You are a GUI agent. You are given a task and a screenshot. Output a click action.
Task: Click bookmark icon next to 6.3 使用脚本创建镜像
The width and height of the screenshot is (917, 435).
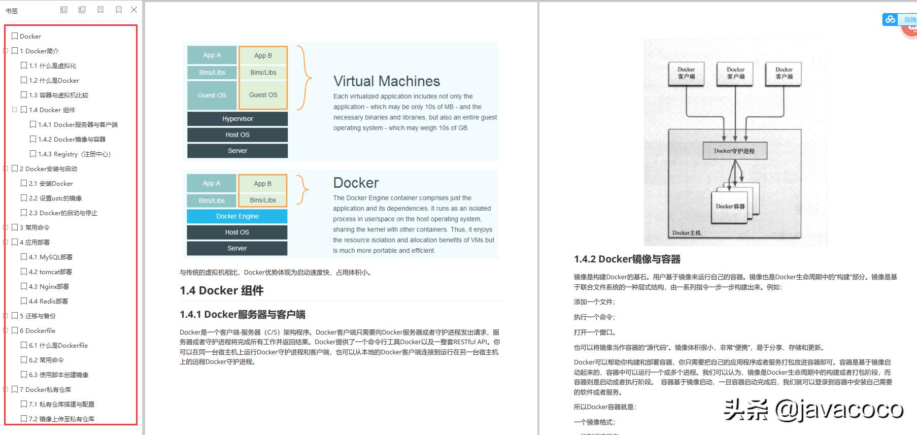click(24, 375)
